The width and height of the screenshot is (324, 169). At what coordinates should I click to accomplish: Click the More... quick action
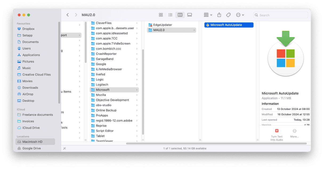click(x=294, y=133)
